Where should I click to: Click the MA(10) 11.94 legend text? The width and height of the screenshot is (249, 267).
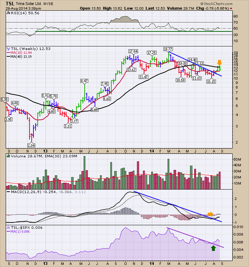[x=21, y=53]
